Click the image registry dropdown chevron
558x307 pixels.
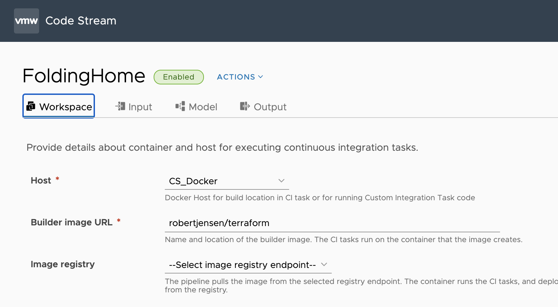tap(324, 264)
